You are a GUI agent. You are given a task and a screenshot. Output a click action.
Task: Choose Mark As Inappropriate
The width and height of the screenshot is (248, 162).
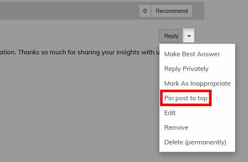197,83
